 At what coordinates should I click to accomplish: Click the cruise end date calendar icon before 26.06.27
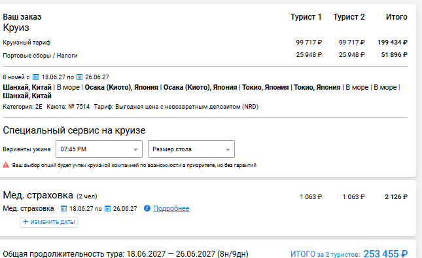click(79, 77)
